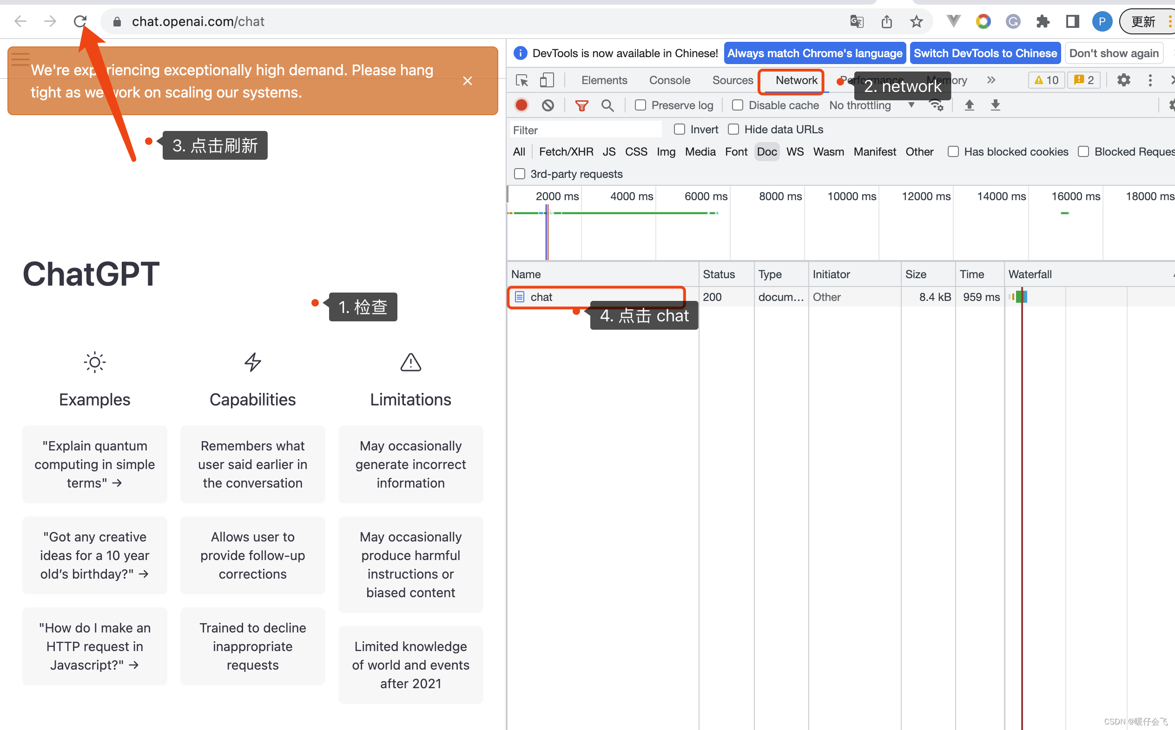Screen dimensions: 1175x730
Task: Select the chat request row
Action: pyautogui.click(x=841, y=297)
